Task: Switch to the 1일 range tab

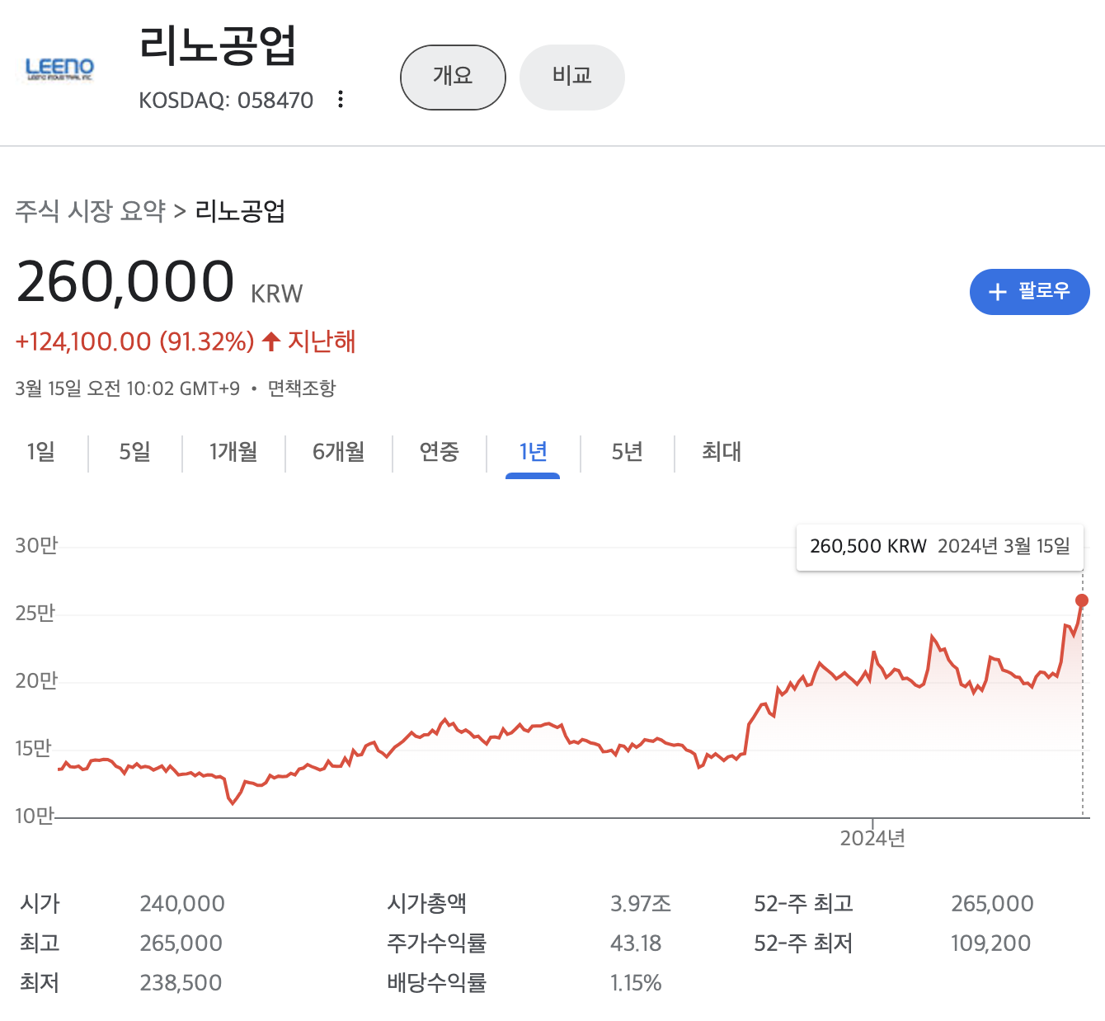Action: tap(41, 452)
